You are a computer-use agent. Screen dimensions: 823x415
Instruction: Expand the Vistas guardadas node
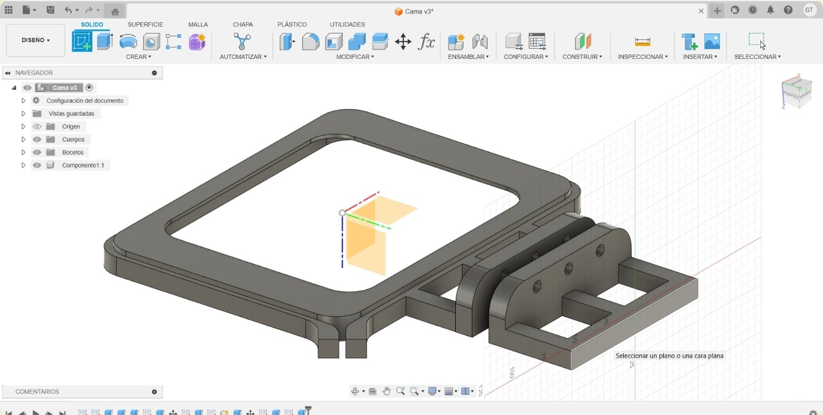pyautogui.click(x=23, y=113)
